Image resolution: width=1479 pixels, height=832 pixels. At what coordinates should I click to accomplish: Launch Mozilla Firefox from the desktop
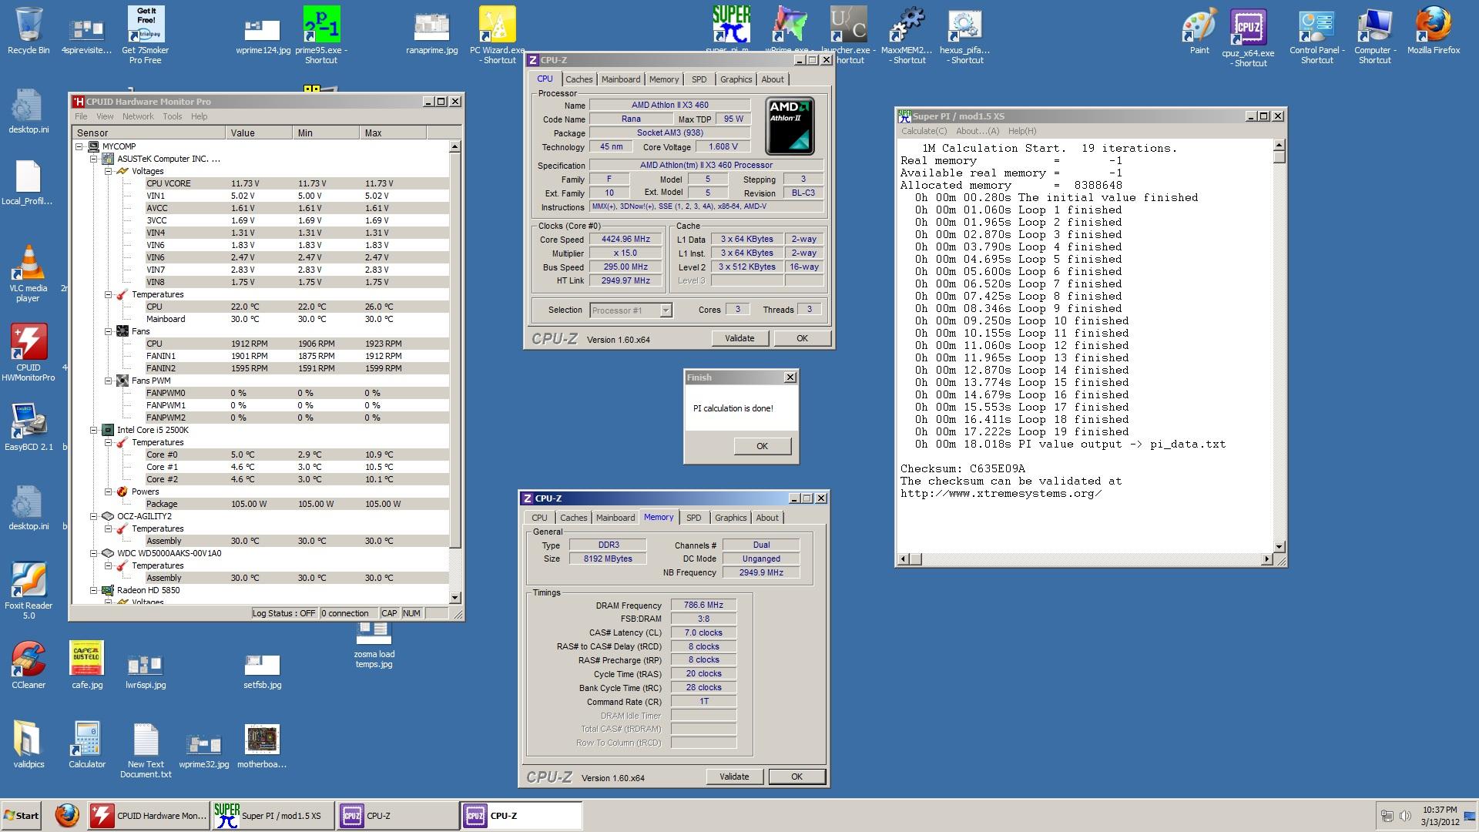point(1434,31)
